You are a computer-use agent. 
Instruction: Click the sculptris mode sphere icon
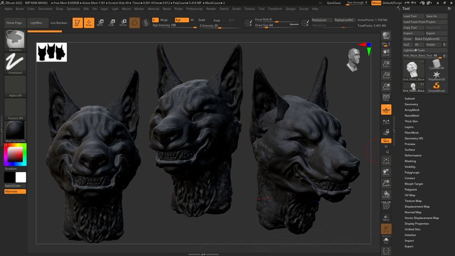[146, 23]
